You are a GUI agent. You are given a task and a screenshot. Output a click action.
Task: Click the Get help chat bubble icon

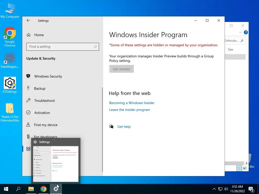[111, 127]
